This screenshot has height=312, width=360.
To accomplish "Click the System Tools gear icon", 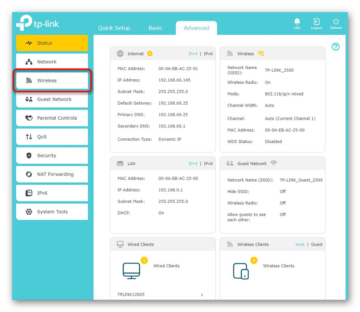I will 29,212.
